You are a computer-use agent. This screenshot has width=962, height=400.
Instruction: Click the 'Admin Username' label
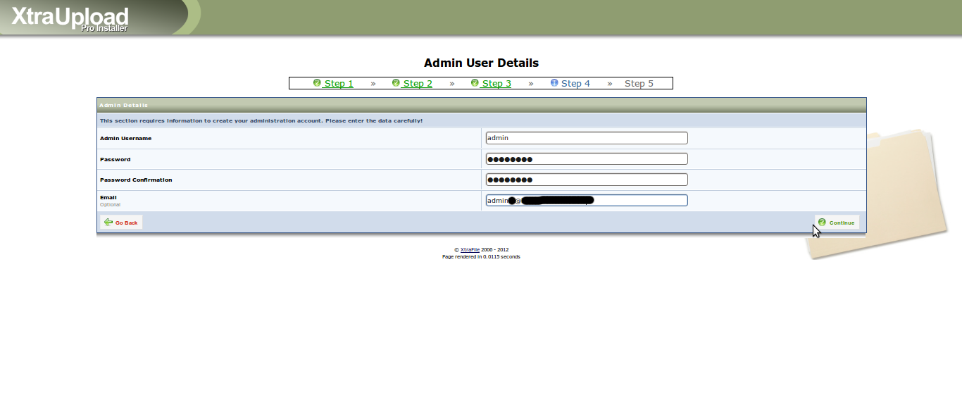[x=125, y=138]
